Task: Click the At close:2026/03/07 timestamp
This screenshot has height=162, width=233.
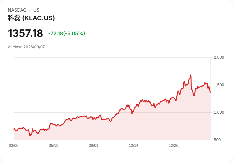Action: (x=26, y=47)
